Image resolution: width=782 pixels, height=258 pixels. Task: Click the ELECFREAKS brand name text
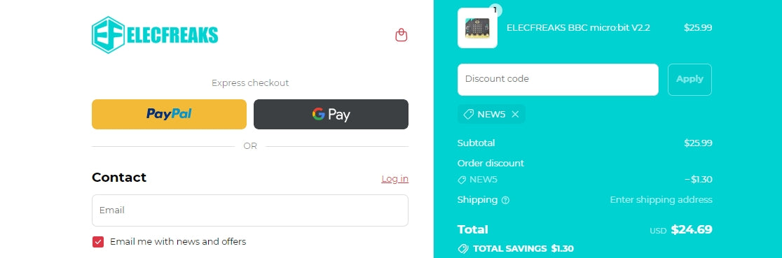173,35
